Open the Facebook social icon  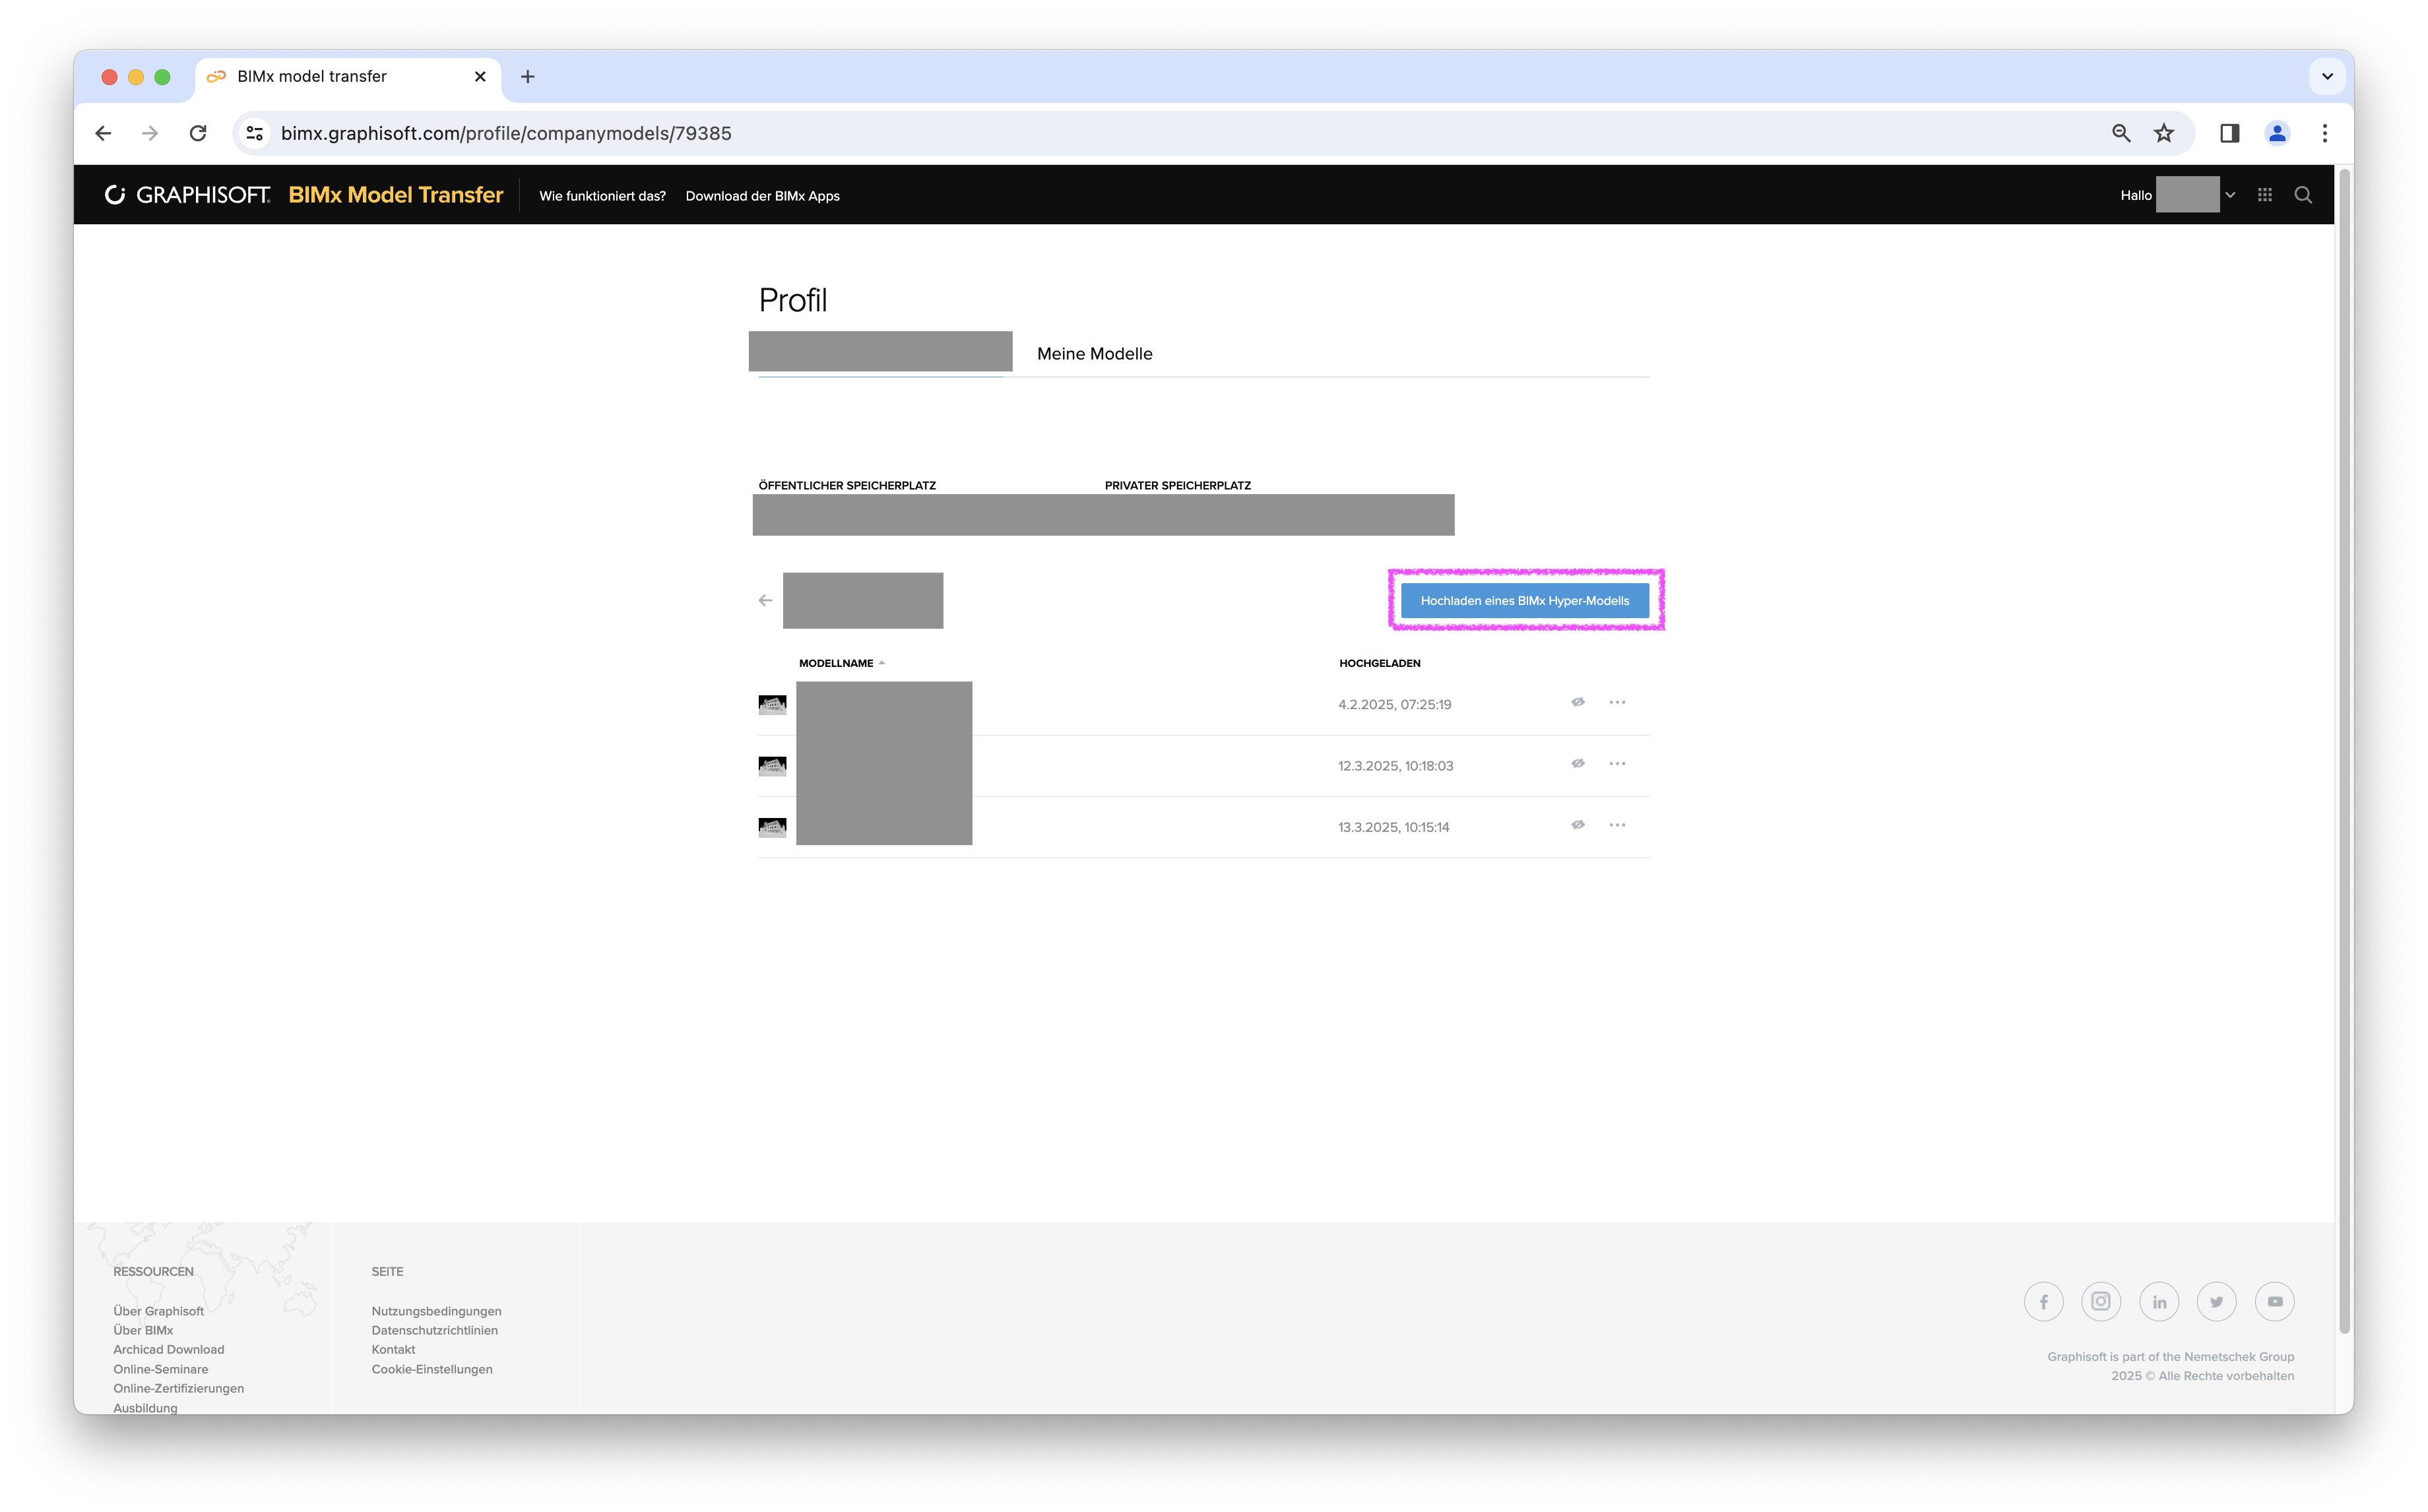(2043, 1302)
